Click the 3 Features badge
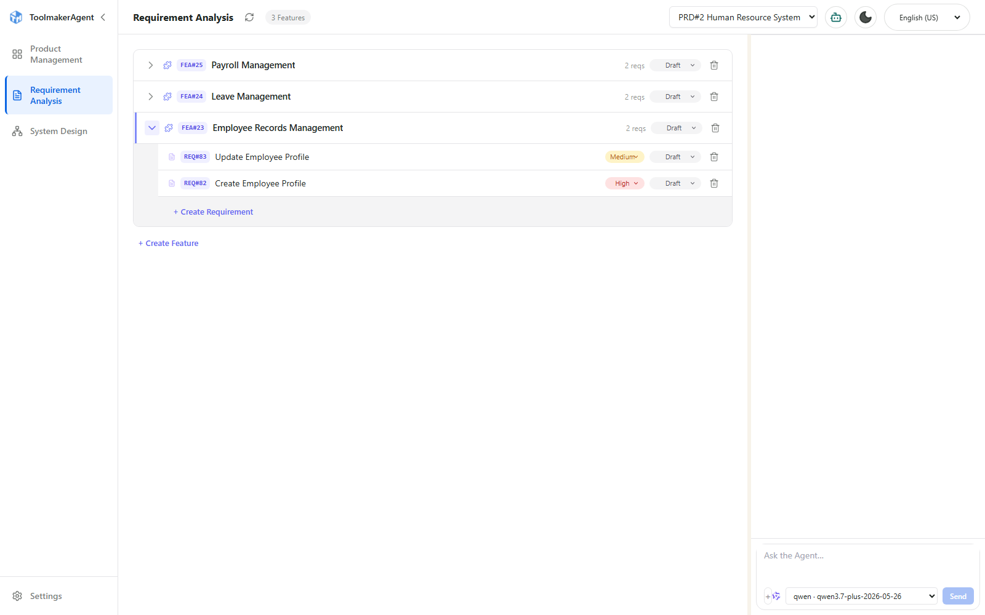This screenshot has width=985, height=615. pos(288,17)
